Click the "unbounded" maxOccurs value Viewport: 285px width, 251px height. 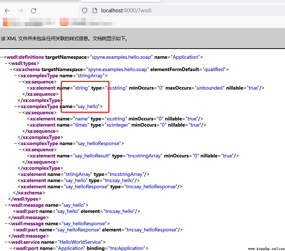pos(210,88)
